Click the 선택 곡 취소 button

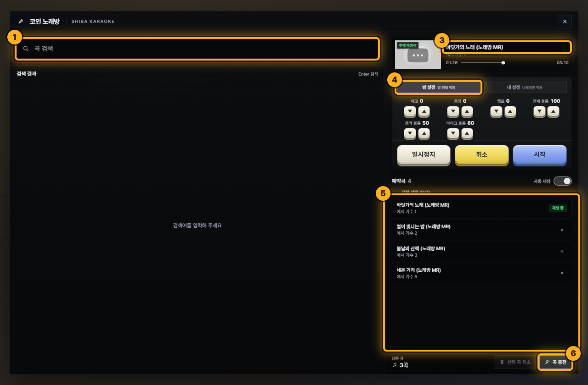[x=515, y=362]
